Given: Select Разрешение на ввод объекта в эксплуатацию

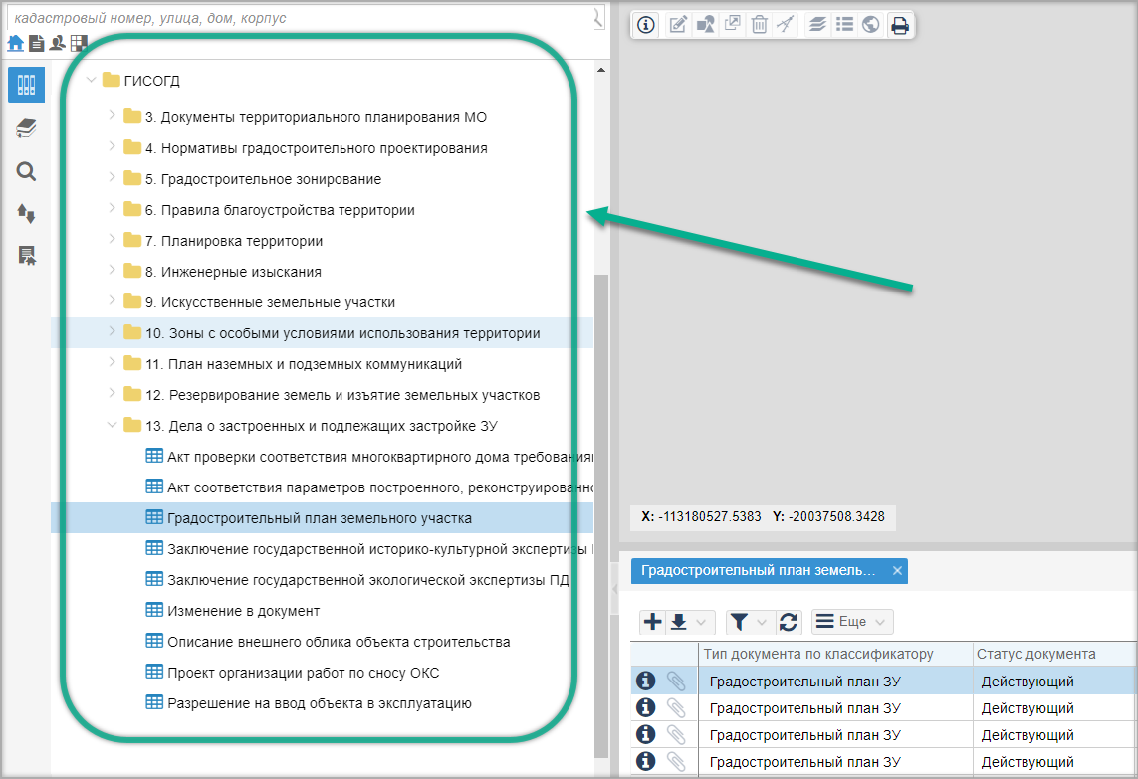Looking at the screenshot, I should (x=319, y=703).
